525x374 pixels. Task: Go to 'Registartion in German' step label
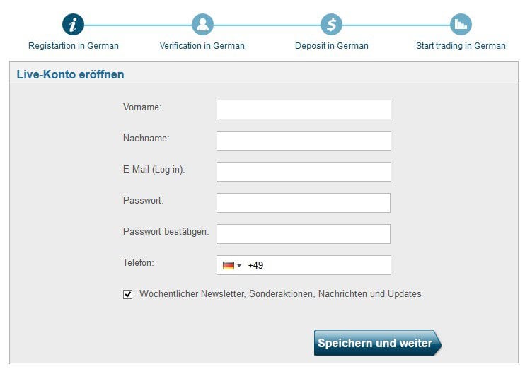[74, 46]
